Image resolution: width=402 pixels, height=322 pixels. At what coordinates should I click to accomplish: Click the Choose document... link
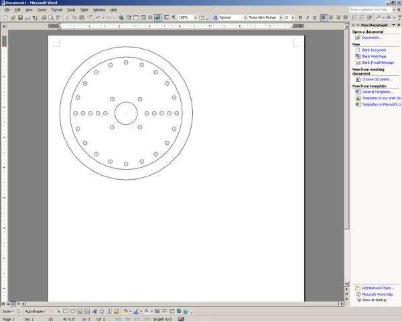(x=377, y=79)
